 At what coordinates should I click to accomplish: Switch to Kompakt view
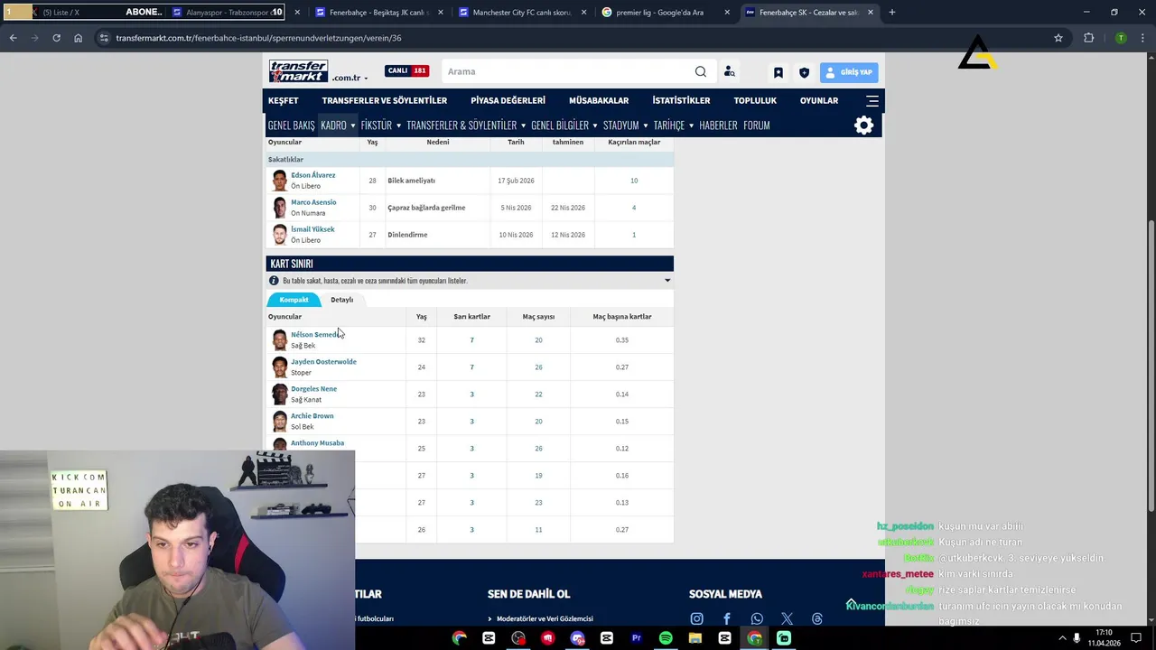(294, 300)
